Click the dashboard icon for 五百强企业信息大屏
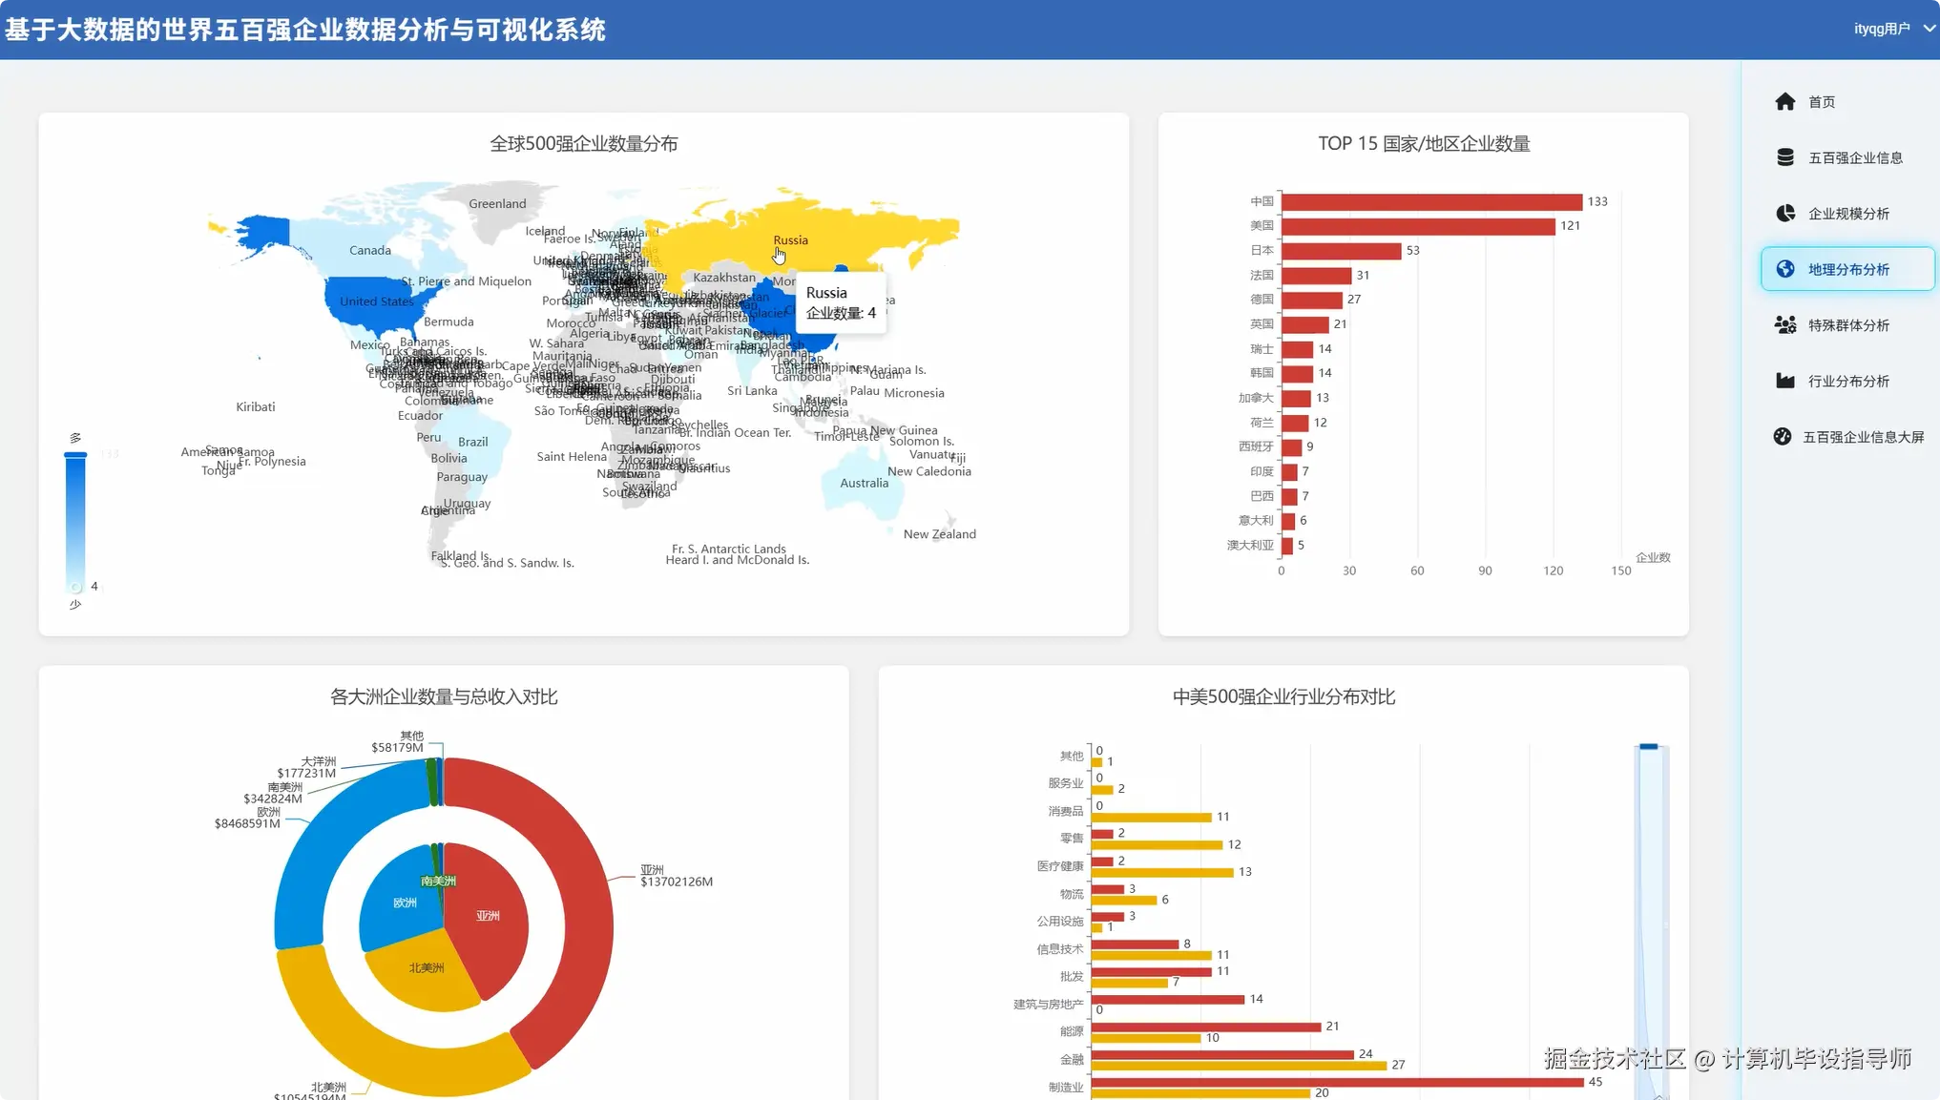The width and height of the screenshot is (1940, 1100). [x=1783, y=437]
